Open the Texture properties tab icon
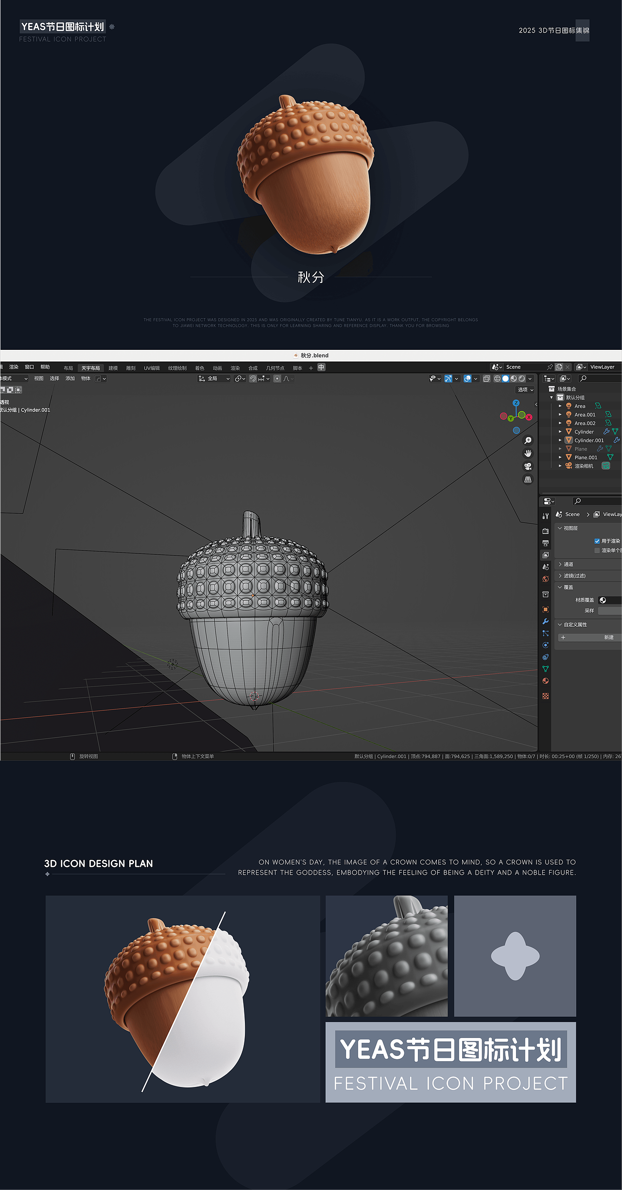This screenshot has width=622, height=1190. coord(545,696)
